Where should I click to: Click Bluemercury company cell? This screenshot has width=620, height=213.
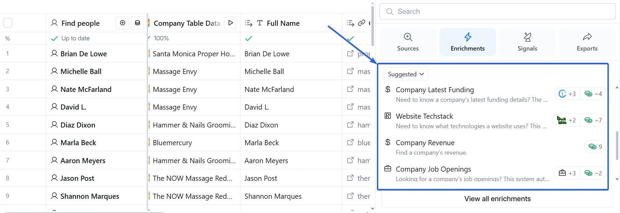pos(194,142)
